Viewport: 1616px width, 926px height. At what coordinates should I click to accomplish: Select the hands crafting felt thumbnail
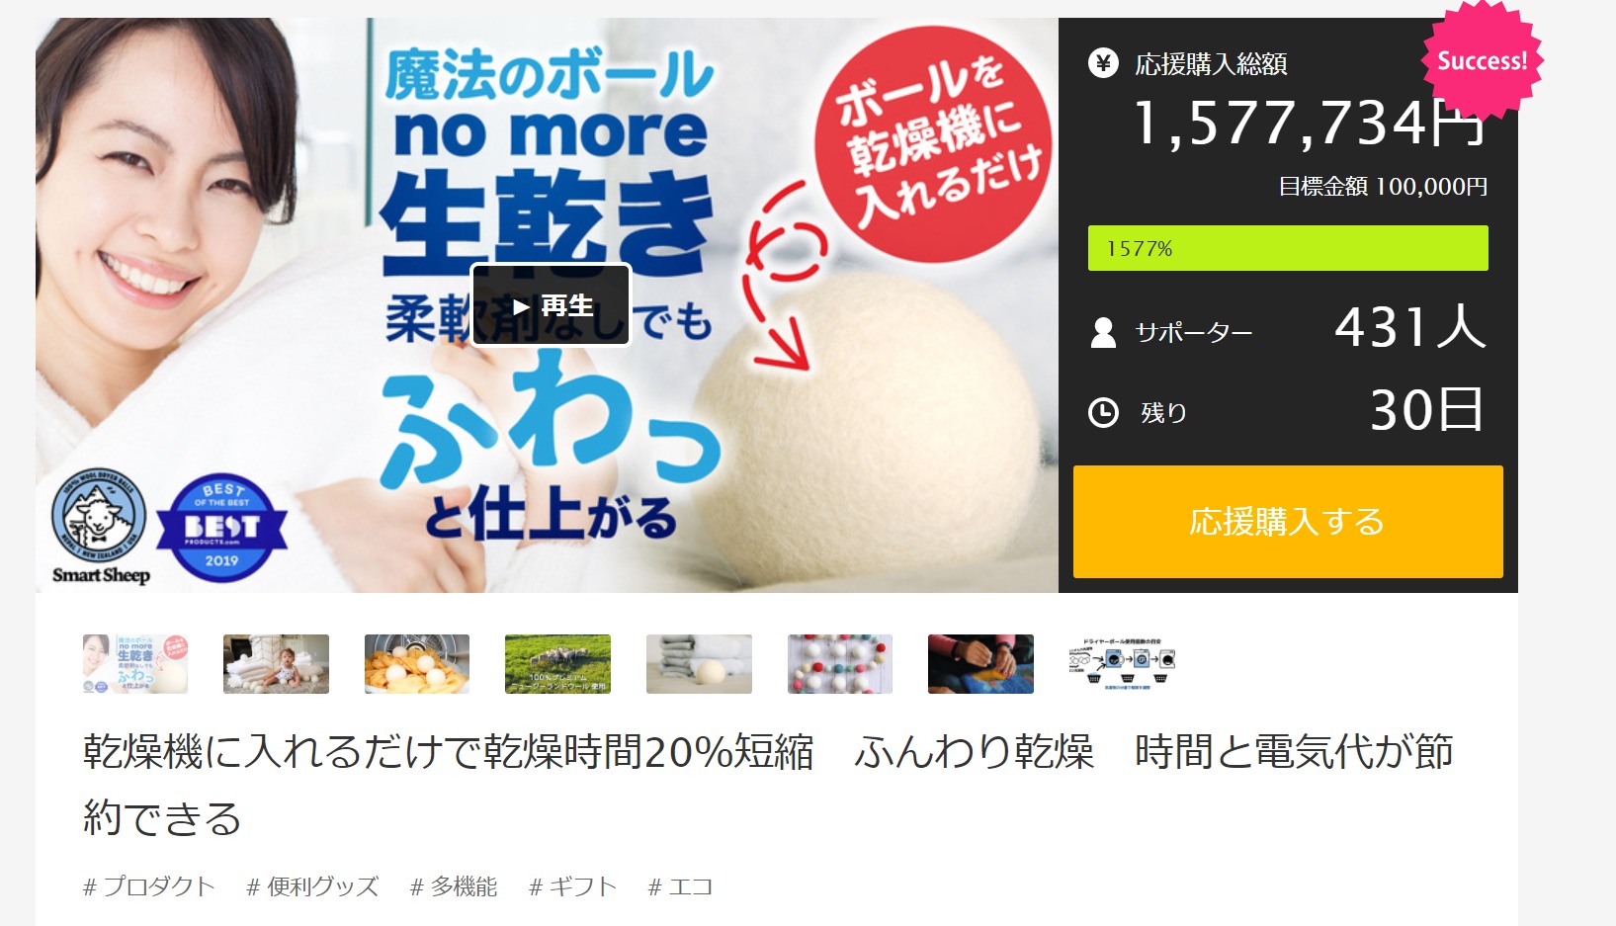pos(980,664)
